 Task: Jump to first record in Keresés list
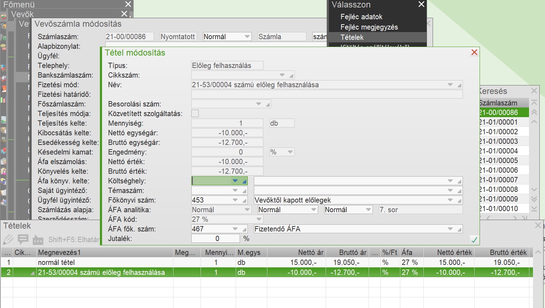click(534, 103)
